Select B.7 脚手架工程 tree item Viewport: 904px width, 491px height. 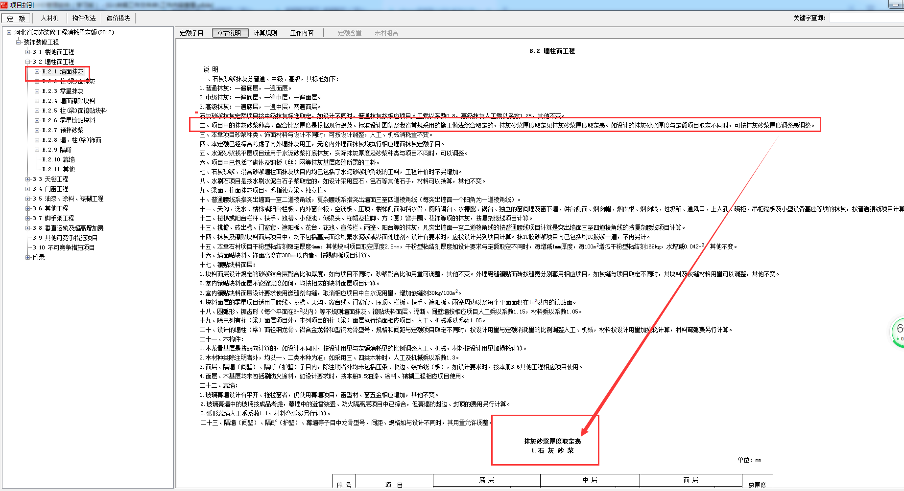53,218
